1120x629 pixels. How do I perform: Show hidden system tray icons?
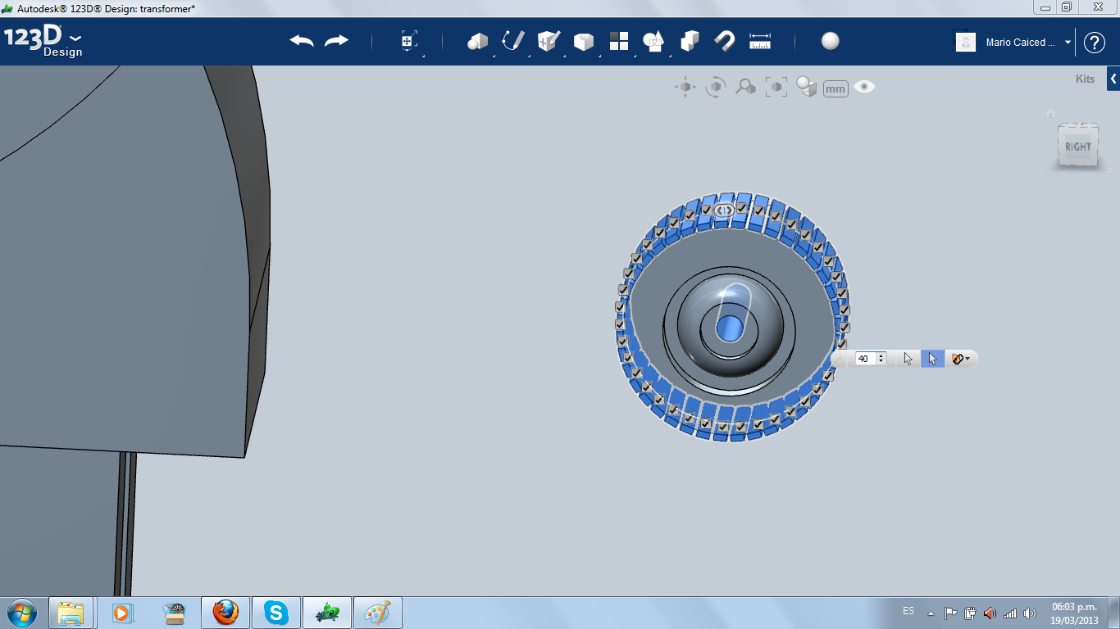coord(931,613)
